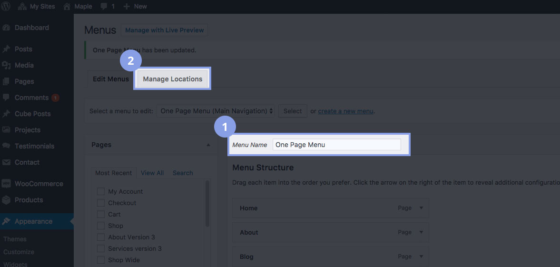Enable the Shop Wide checkbox

pos(101,260)
